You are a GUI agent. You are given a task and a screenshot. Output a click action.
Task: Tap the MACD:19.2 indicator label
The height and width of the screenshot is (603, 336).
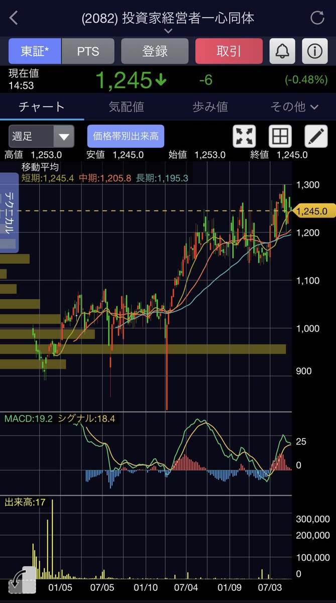click(29, 418)
